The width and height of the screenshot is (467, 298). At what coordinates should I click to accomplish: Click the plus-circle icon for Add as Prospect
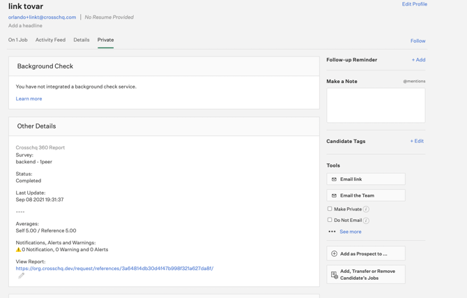click(334, 253)
